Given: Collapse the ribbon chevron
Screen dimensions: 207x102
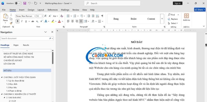Looking at the screenshot, I should tap(204, 26).
